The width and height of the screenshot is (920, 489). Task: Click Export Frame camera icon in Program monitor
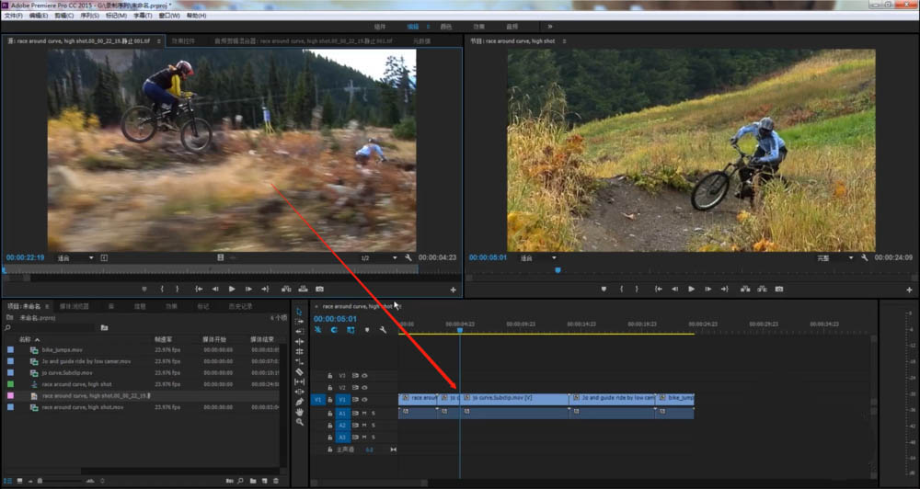click(779, 289)
